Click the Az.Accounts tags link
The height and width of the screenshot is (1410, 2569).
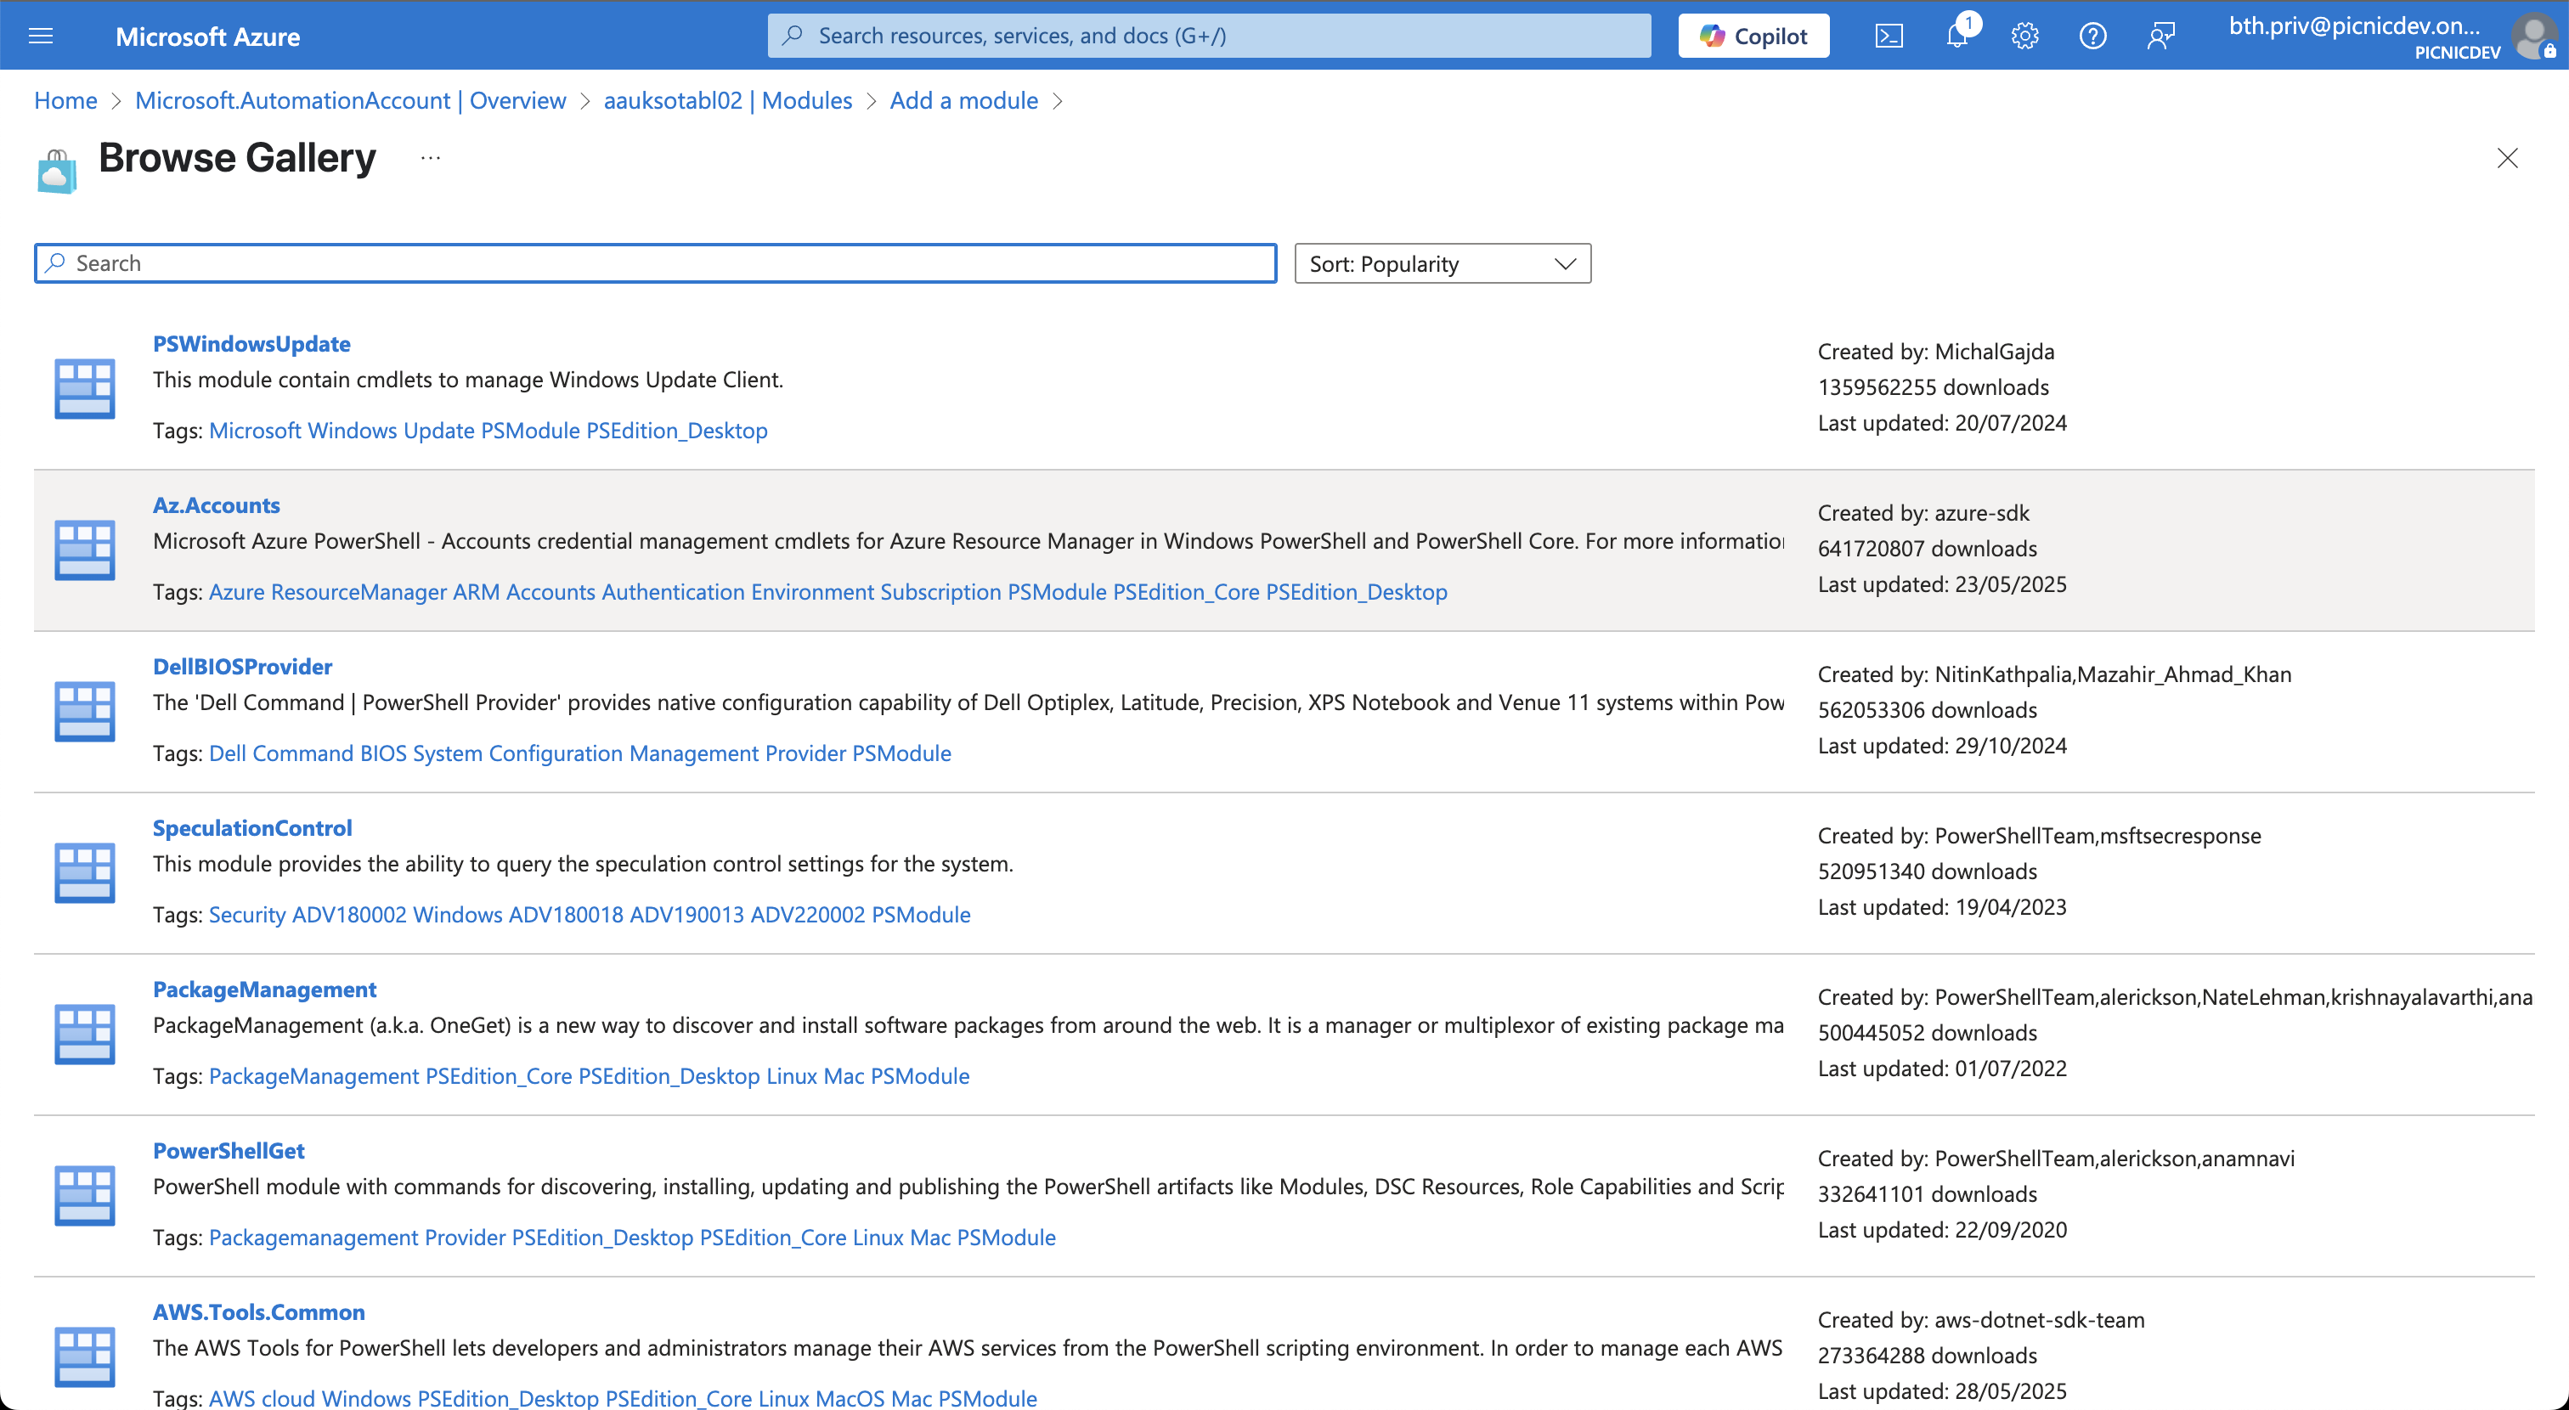tap(827, 592)
